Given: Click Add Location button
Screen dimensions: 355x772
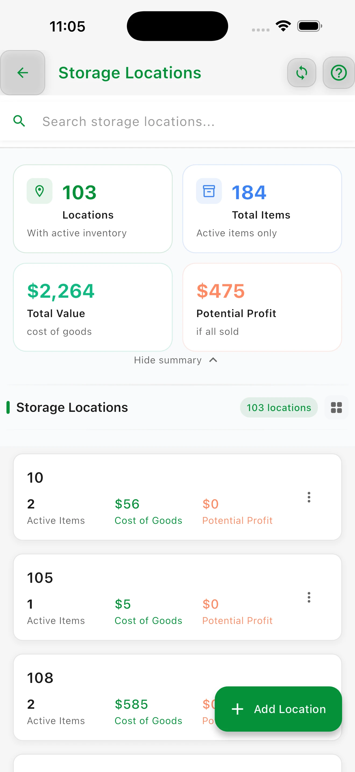Looking at the screenshot, I should click(278, 709).
